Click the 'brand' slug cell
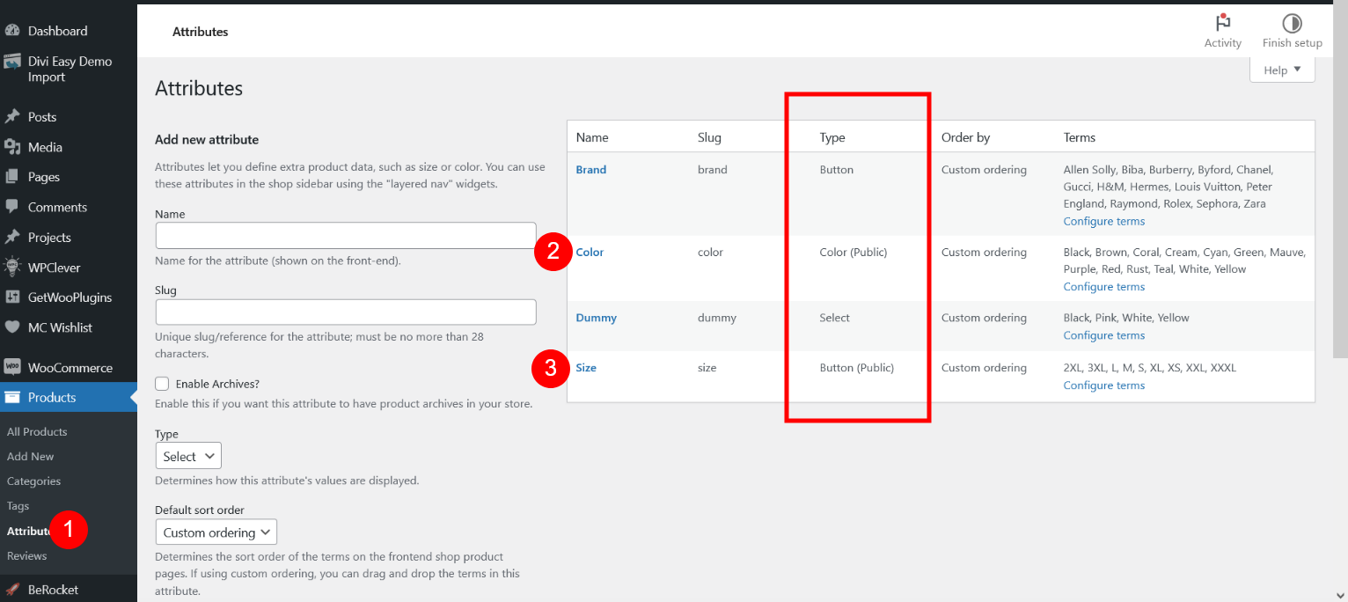Image resolution: width=1348 pixels, height=602 pixels. tap(713, 170)
